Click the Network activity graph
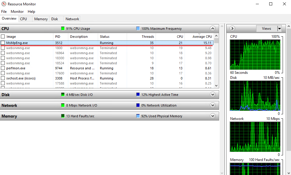This screenshot has height=175, width=291. click(255, 137)
